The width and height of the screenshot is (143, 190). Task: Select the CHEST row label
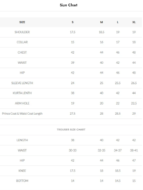pos(22,53)
